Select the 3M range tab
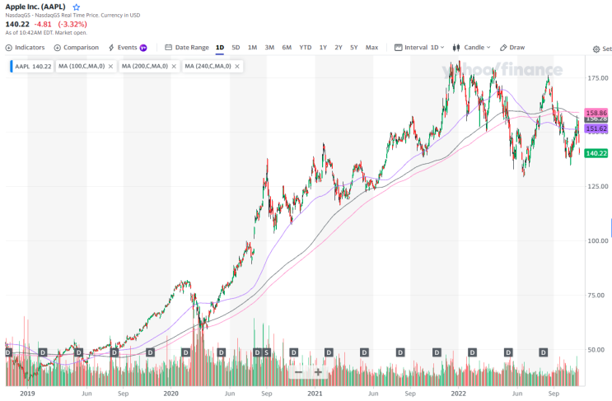Screen dimensions: 612x401 click(x=269, y=48)
